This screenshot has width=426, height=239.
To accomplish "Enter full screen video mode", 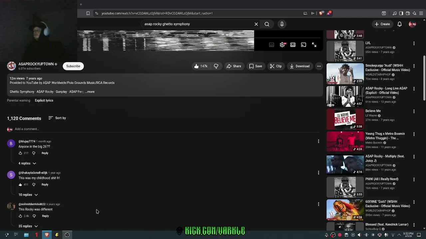I will (314, 45).
